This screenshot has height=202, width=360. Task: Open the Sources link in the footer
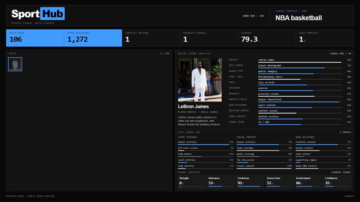tap(349, 196)
